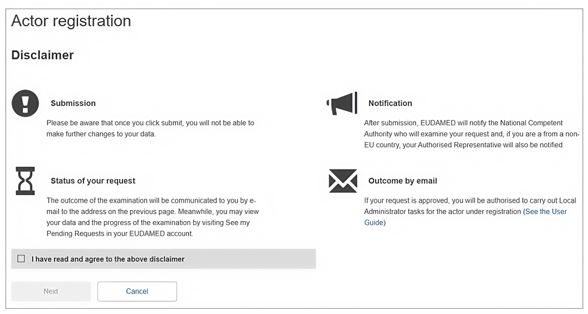Screen dimensions: 588x314
Task: Click the envelope Outcome by email icon
Action: pyautogui.click(x=342, y=181)
